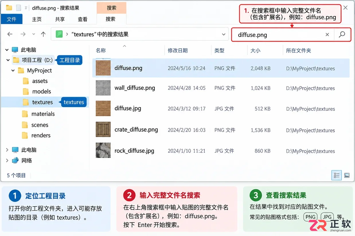The height and width of the screenshot is (236, 355).
Task: Click the date 2024/2/20 16:03
Action: (186, 130)
